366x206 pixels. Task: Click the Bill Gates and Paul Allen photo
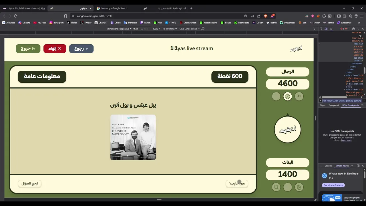tap(133, 137)
